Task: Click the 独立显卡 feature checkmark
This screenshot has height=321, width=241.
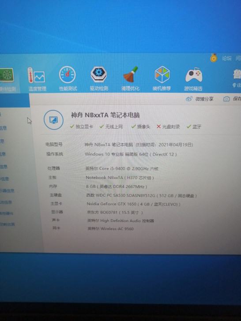Action: [x=72, y=126]
